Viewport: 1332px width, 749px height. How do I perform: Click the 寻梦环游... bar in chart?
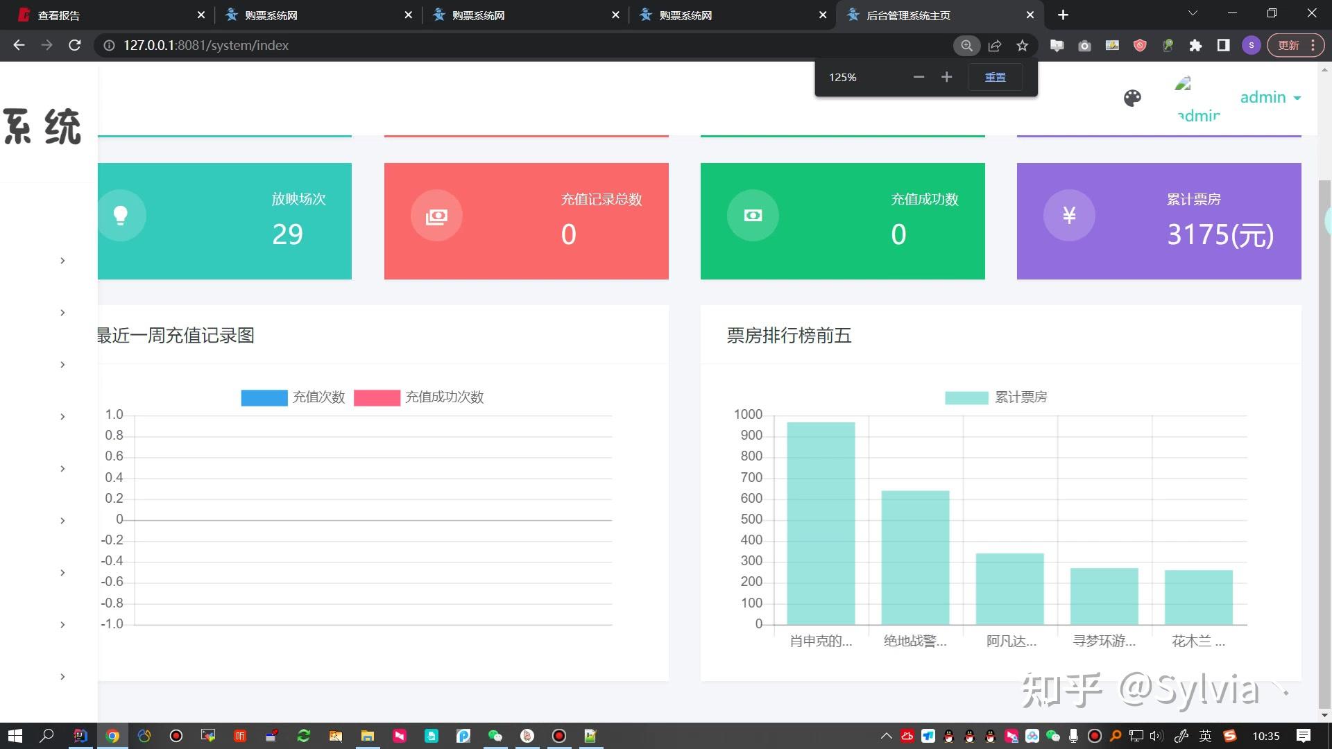tap(1104, 596)
